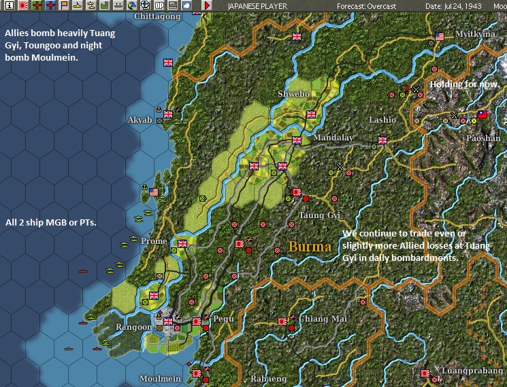Select the Japanese base flag at Taung Gyi
Image resolution: width=507 pixels, height=387 pixels.
pyautogui.click(x=297, y=192)
